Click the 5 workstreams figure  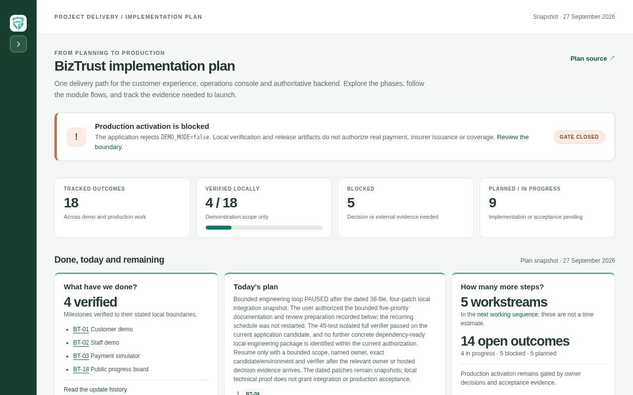504,302
